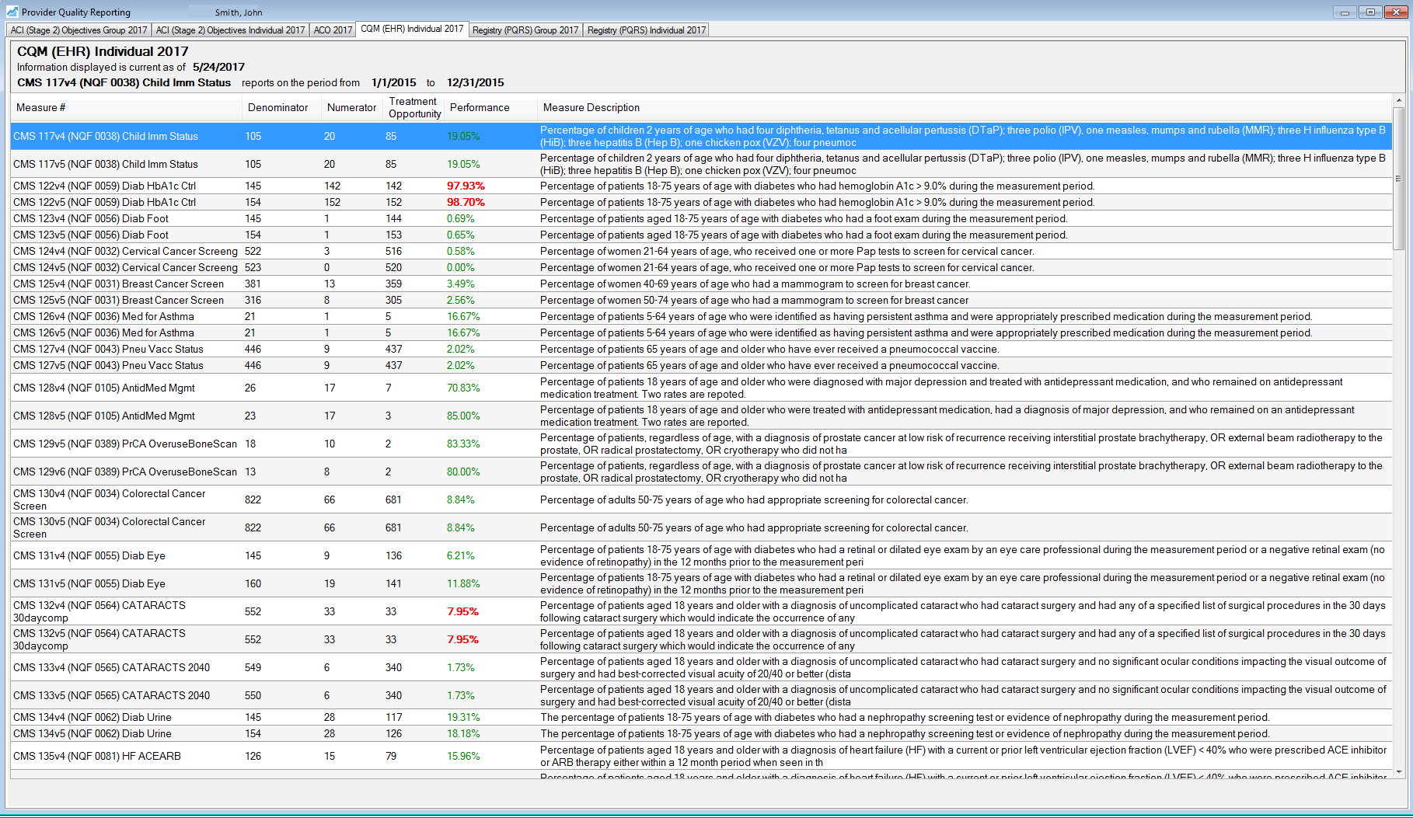Select row CMS 125v5 (NQF 0031) Breast Cancer Screen
Image resolution: width=1413 pixels, height=818 pixels.
(701, 301)
